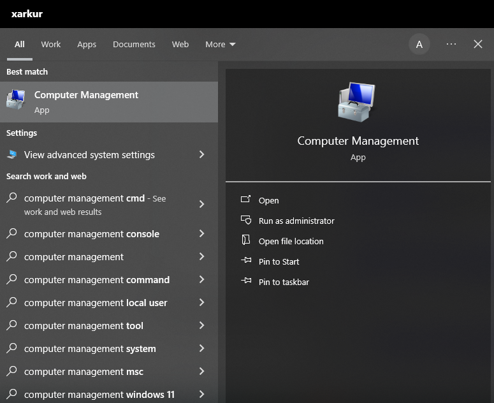This screenshot has width=494, height=403.
Task: Click the xarkur text at the top
Action: 27,14
